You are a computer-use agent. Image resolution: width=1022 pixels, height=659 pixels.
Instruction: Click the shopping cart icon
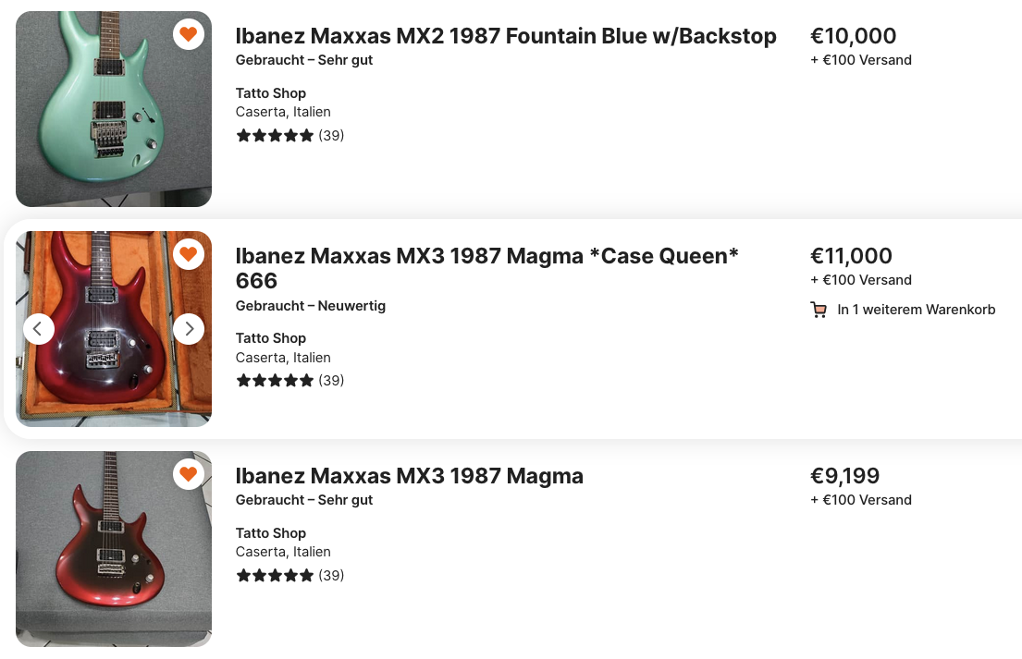point(819,310)
